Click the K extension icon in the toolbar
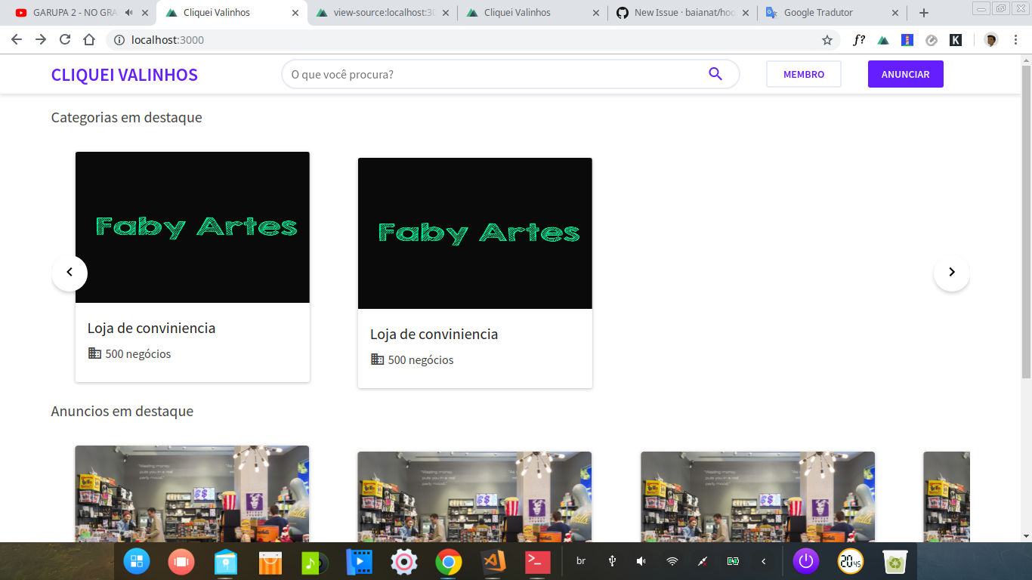Image resolution: width=1032 pixels, height=580 pixels. click(x=954, y=40)
